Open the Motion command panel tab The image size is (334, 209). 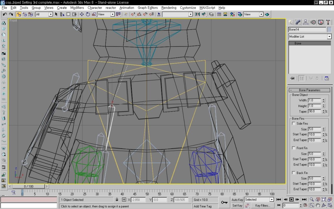pos(313,22)
